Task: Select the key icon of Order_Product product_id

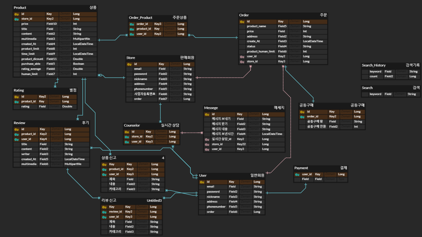Action: point(132,29)
